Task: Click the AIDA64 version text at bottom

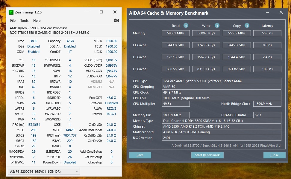Action: coord(226,146)
